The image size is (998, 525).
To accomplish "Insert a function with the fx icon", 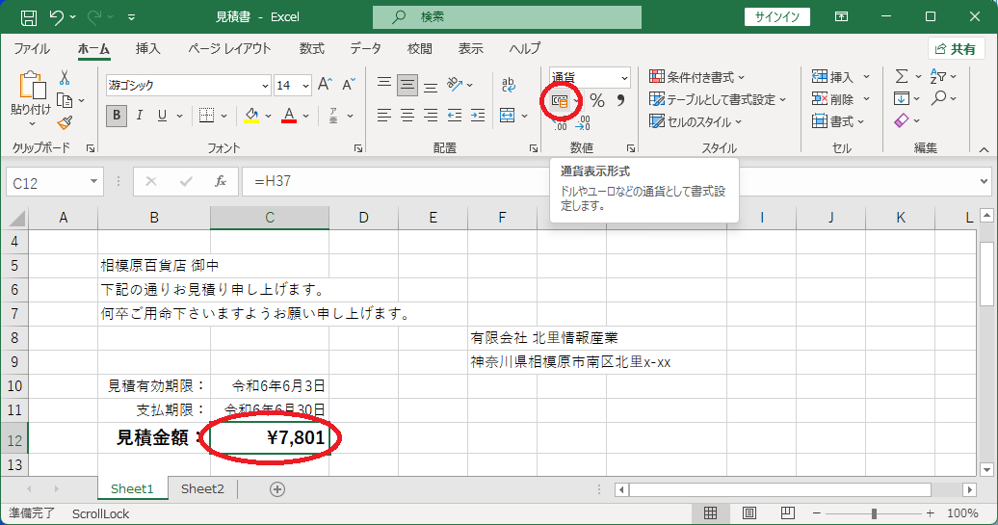I will [221, 182].
